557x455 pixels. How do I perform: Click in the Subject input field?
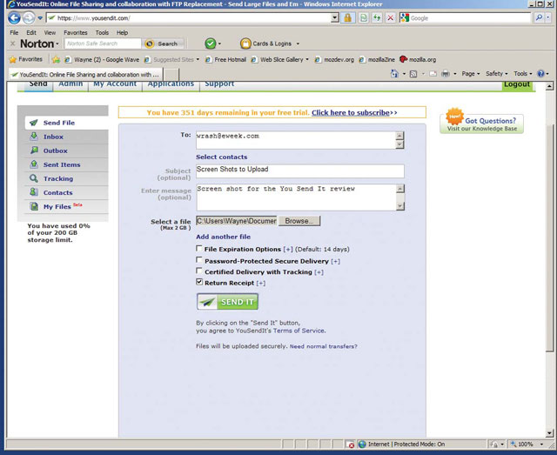point(299,171)
